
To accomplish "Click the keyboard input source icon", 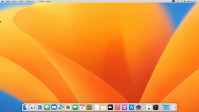I will pyautogui.click(x=174, y=1).
